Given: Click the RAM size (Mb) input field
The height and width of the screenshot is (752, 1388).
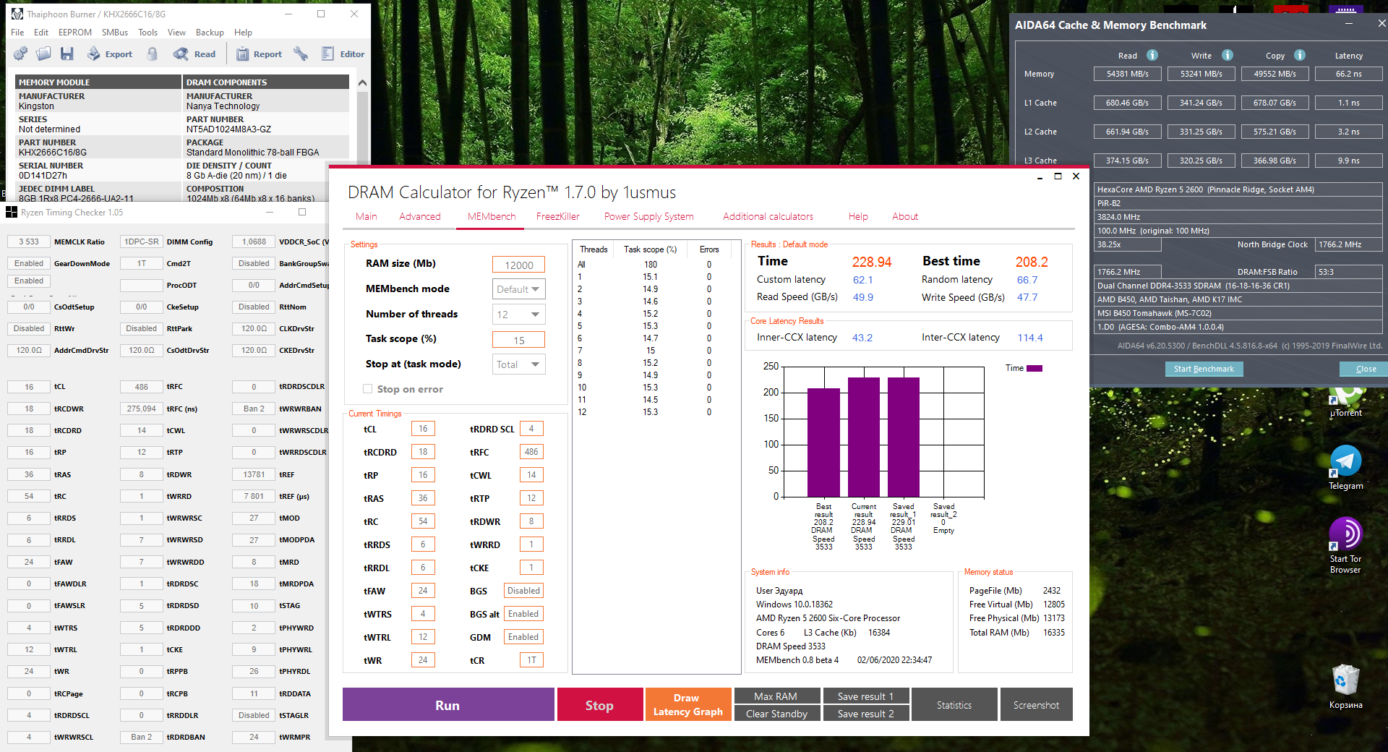Looking at the screenshot, I should 518,265.
